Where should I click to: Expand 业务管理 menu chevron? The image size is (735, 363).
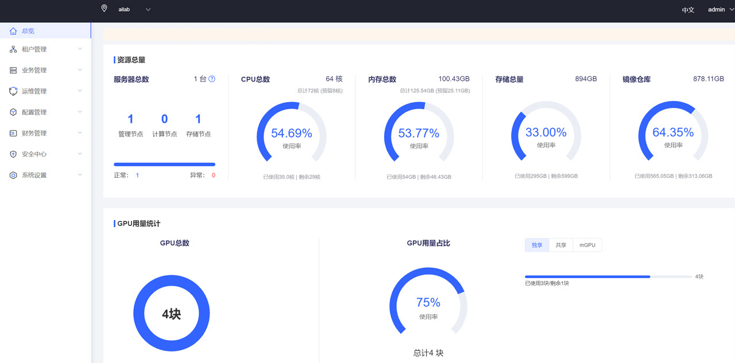[80, 70]
